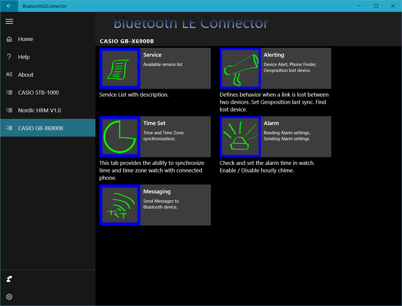Screen dimensions: 402x306
Task: Click the back arrow in the title bar
Action: [9, 6]
